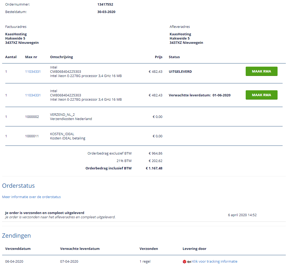Viewport: 302px width, 269px height.
Task: Click the Zendingen section heading
Action: coord(16,236)
